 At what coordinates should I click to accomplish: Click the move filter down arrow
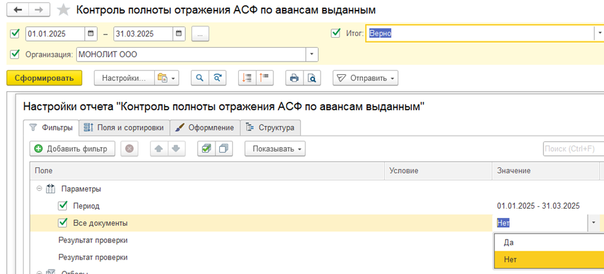pyautogui.click(x=176, y=149)
